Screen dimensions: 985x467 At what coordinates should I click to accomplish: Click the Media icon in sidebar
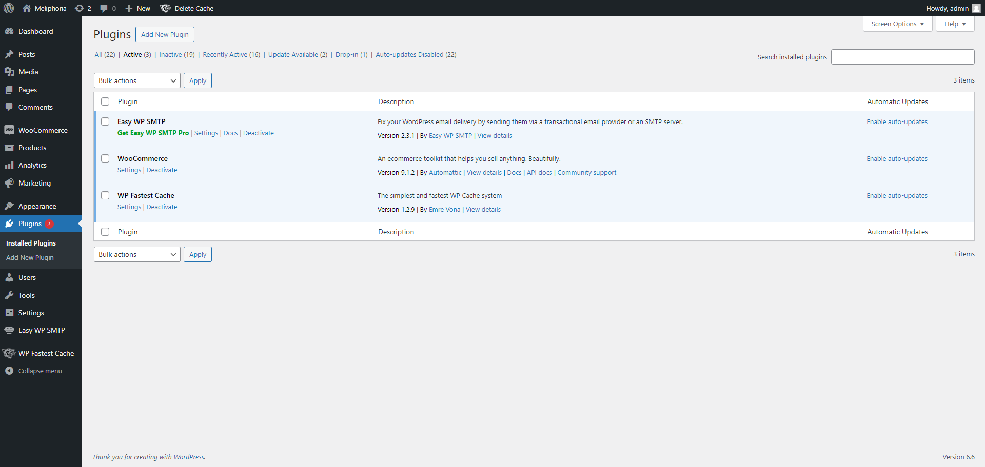click(9, 72)
